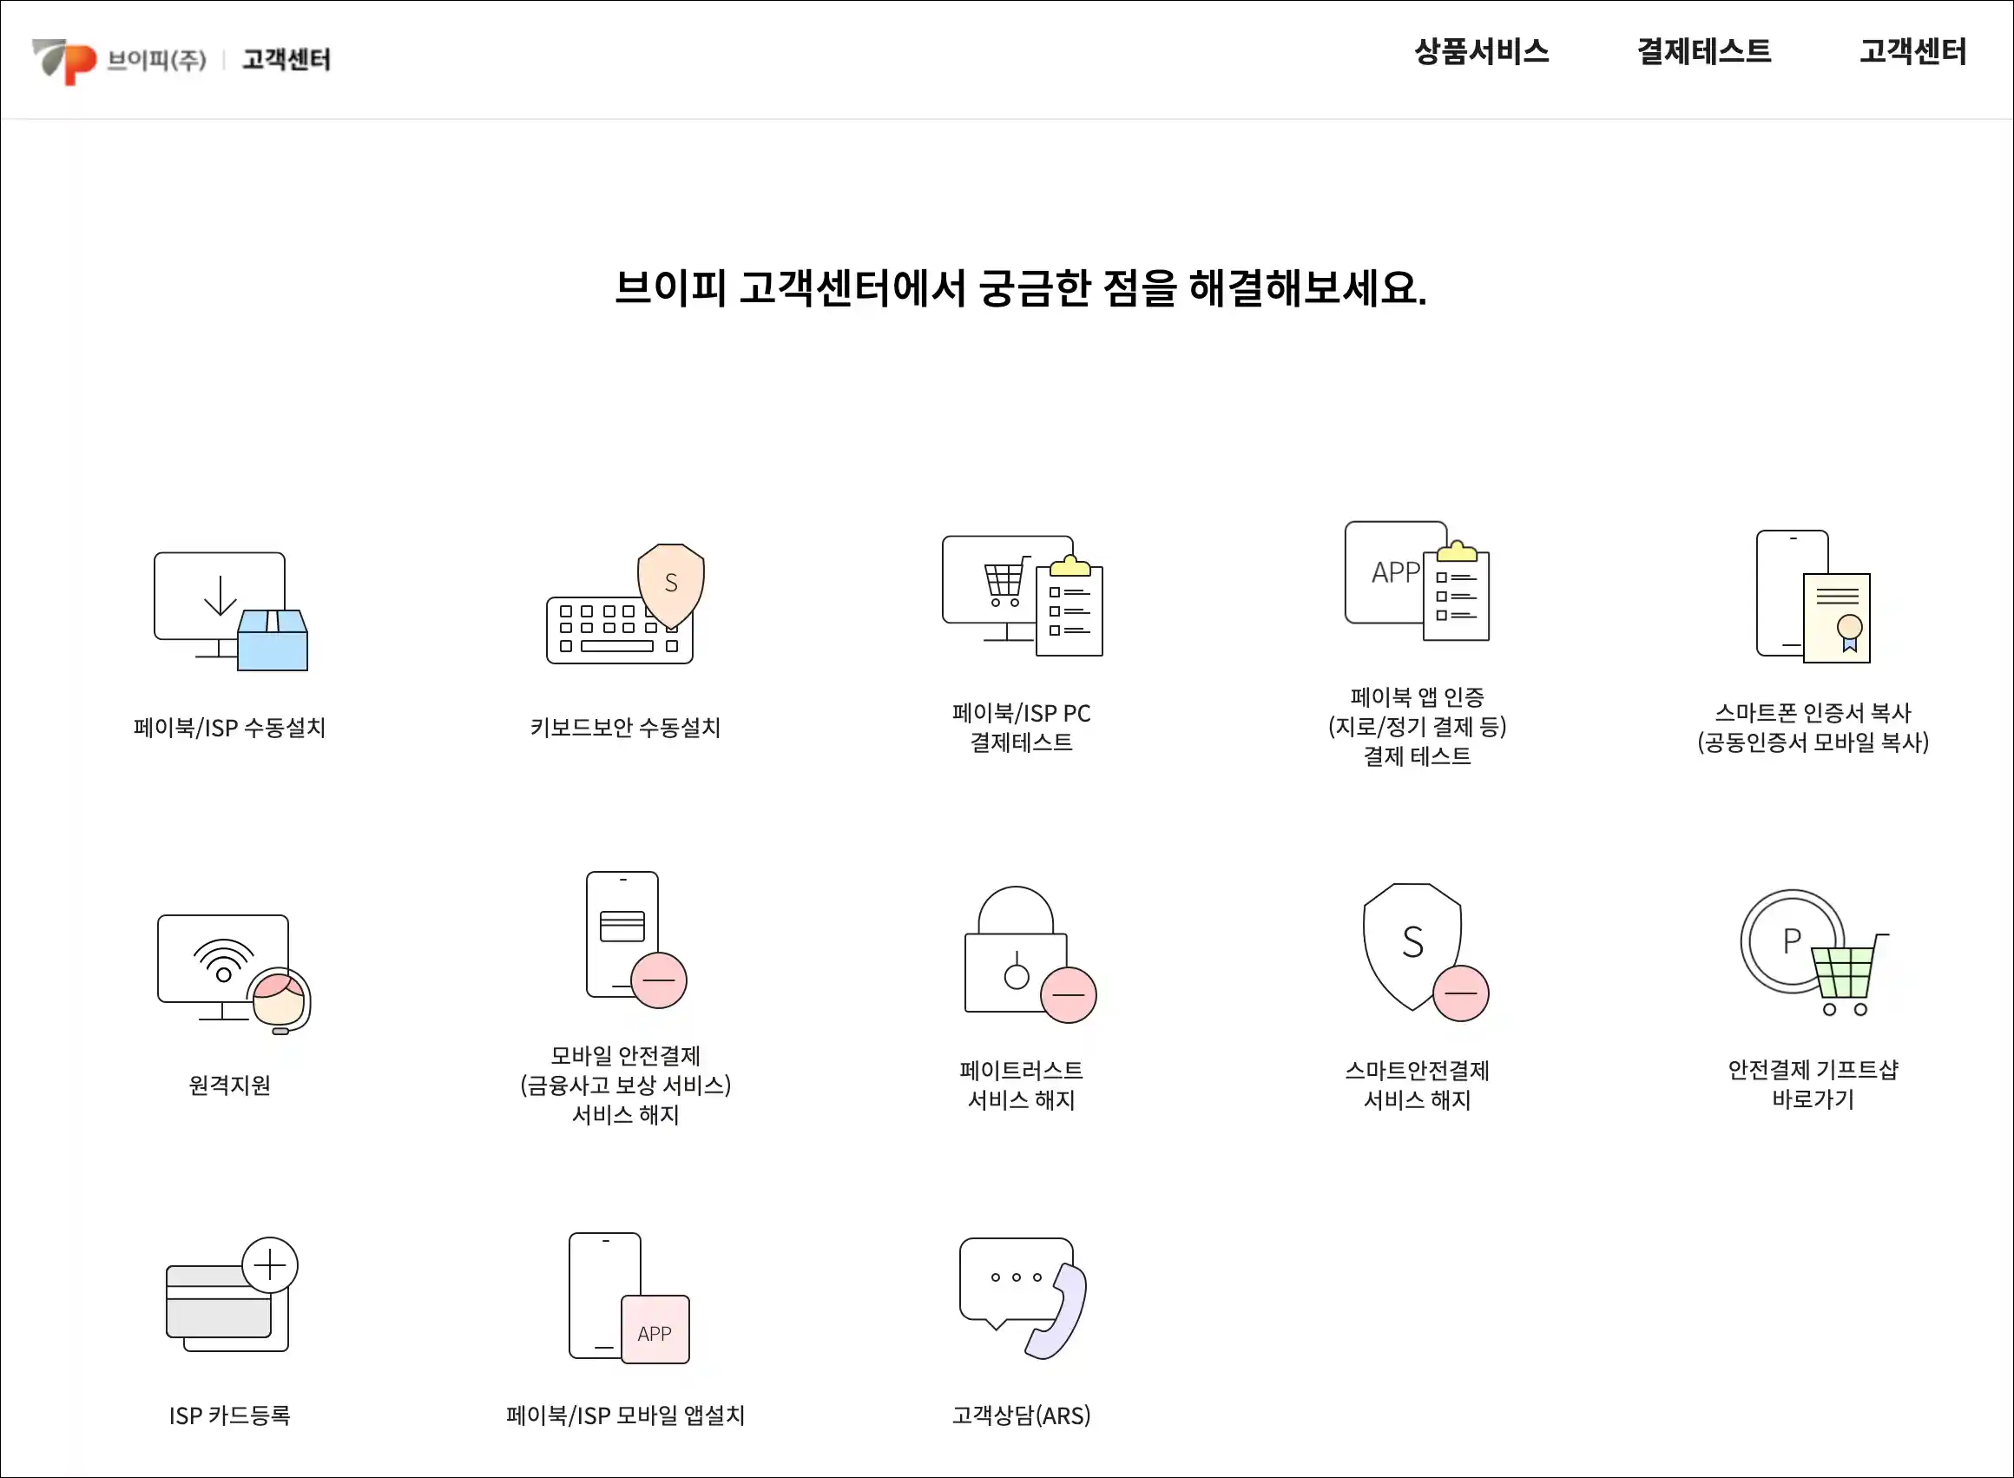
Task: Open the 결제테스트 menu
Action: [1704, 51]
